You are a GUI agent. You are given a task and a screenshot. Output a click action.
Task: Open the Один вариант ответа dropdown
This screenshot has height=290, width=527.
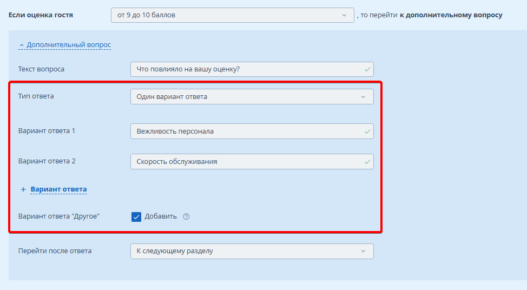[252, 97]
